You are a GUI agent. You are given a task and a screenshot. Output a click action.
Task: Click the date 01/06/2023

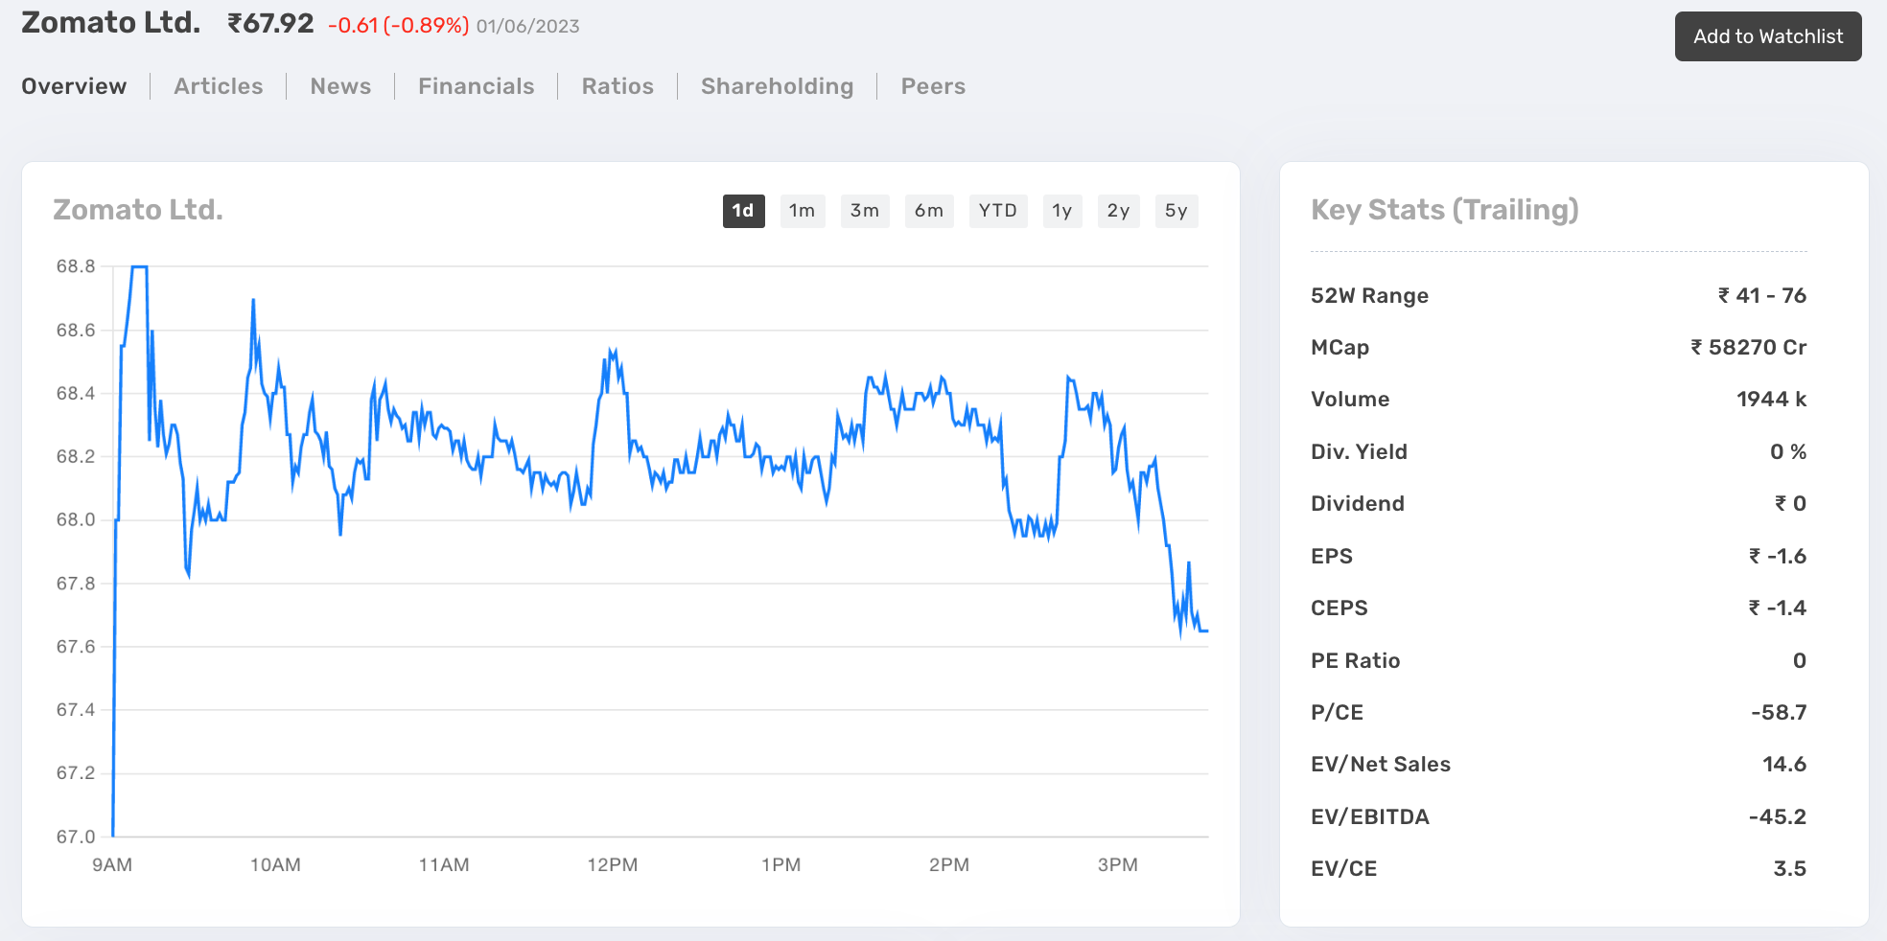527,26
